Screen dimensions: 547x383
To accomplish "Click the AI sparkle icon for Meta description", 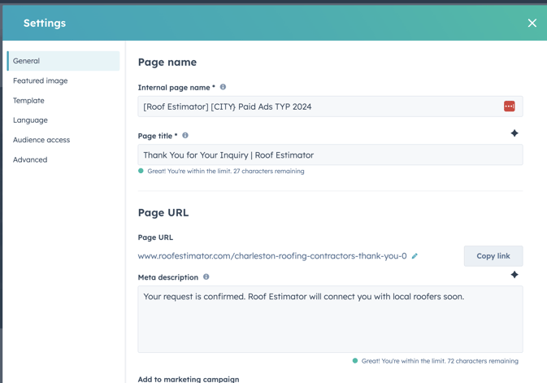I will (x=514, y=275).
